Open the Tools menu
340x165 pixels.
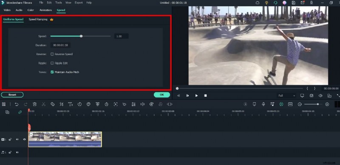click(x=59, y=3)
